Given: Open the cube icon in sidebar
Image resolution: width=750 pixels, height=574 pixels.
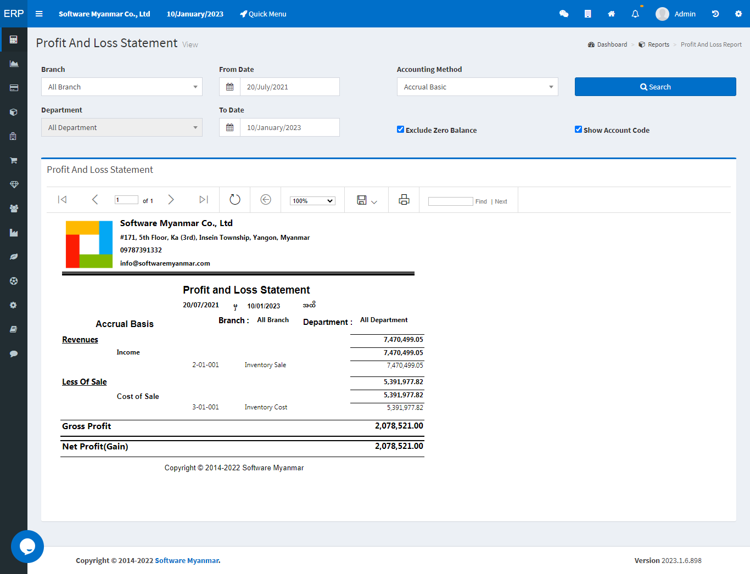Looking at the screenshot, I should coord(14,112).
